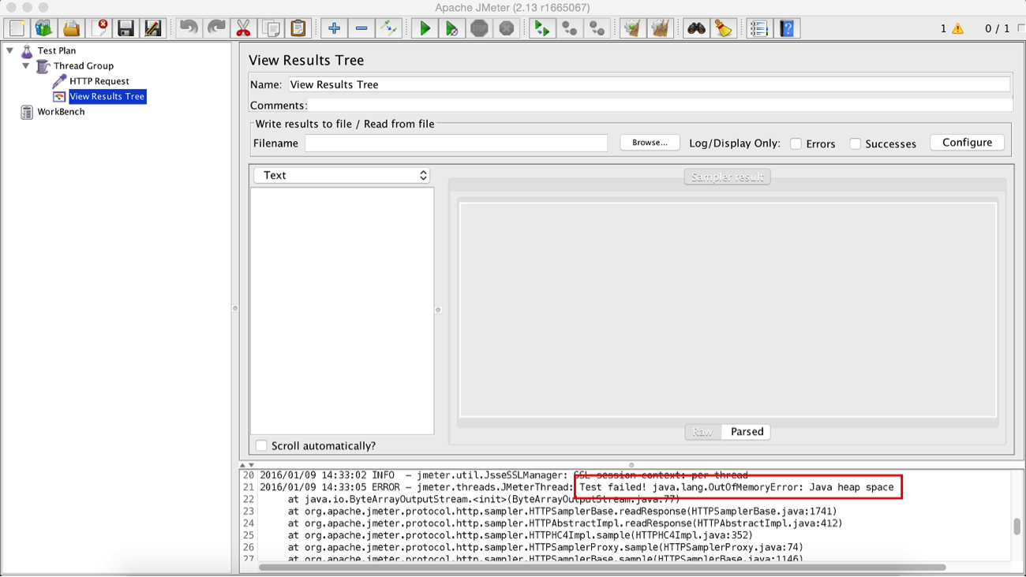Click the Clear results broom icon

(632, 29)
